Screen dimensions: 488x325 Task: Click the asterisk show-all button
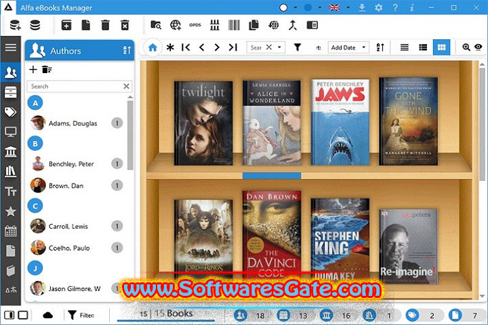[x=170, y=47]
